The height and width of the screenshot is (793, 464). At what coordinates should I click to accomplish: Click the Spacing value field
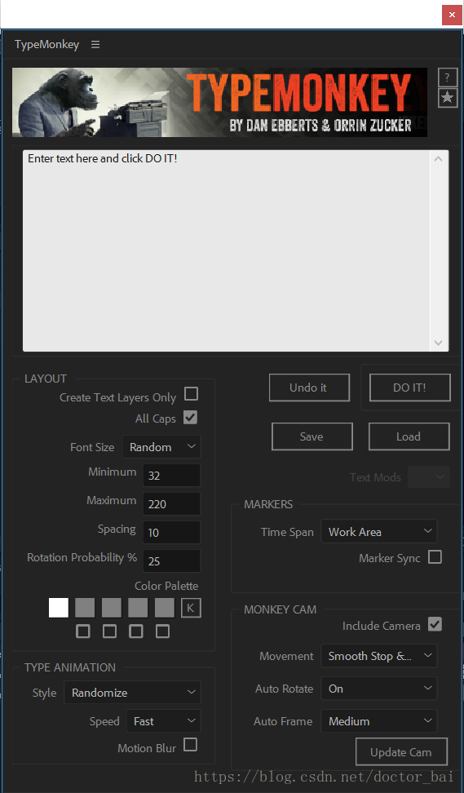pyautogui.click(x=172, y=533)
